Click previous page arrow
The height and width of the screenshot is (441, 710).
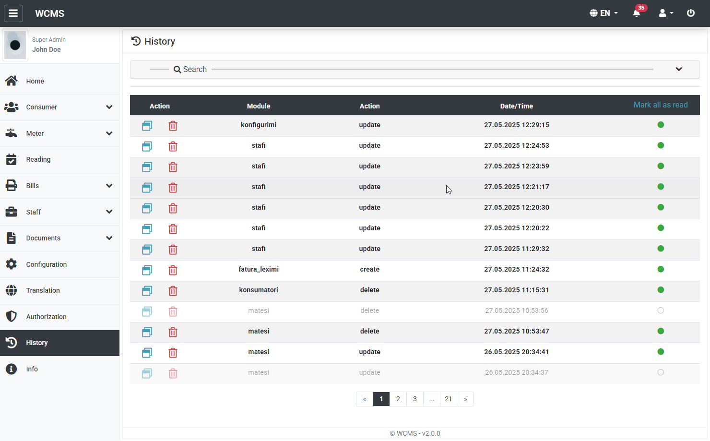pos(365,399)
